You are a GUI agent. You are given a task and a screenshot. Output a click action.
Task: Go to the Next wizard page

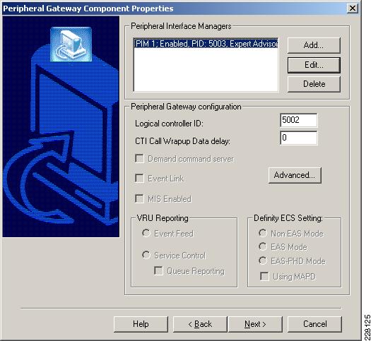click(x=255, y=324)
